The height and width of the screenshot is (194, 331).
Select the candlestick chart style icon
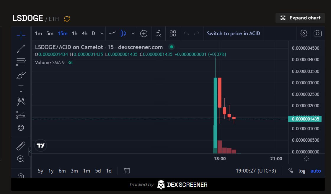point(123,34)
